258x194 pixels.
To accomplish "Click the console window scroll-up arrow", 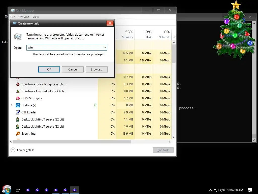I will pos(254,23).
